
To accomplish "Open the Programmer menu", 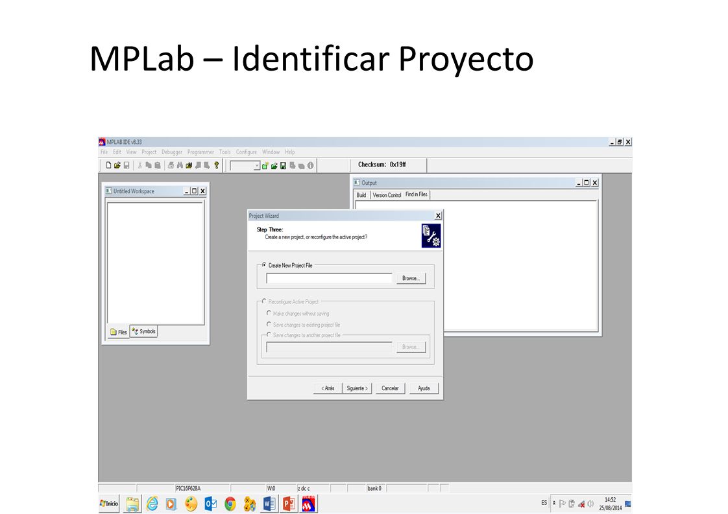I will click(x=200, y=152).
